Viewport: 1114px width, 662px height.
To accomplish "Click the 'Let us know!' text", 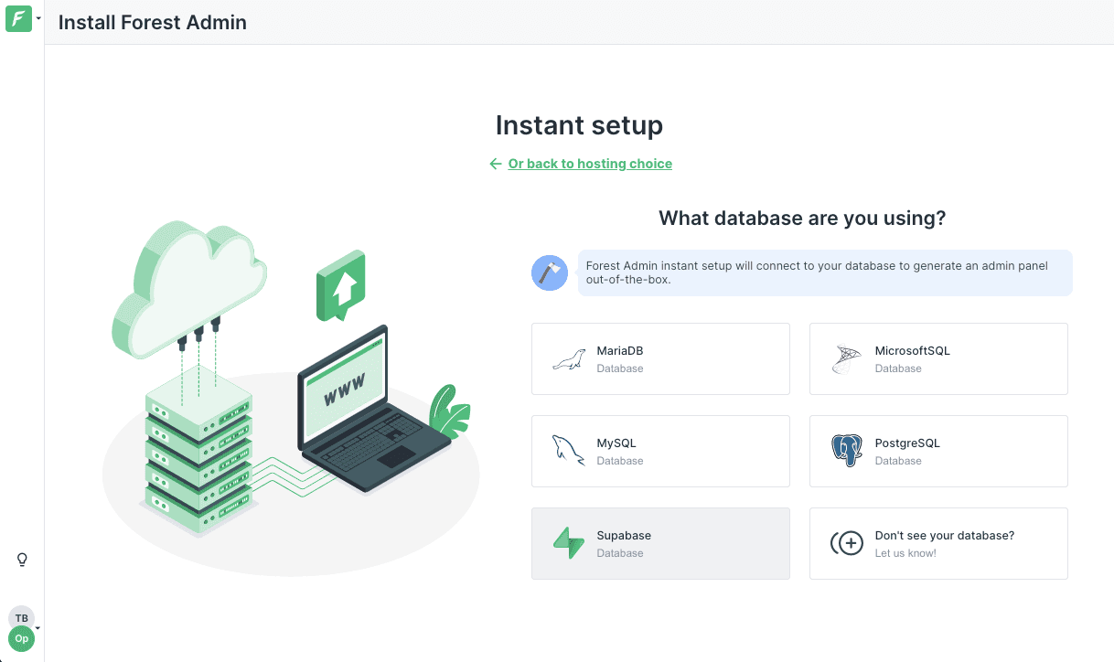I will (905, 553).
